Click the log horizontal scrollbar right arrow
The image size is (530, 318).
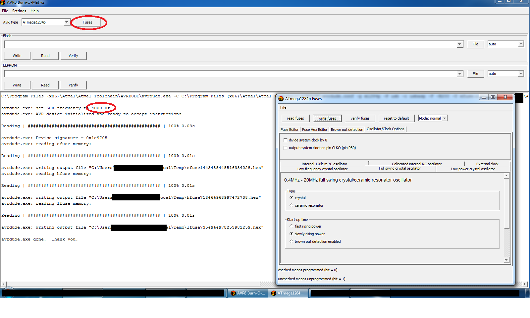(525, 284)
